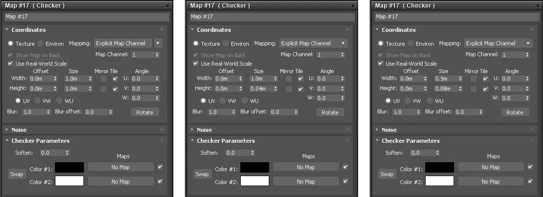Toggle Use Real-World Scale in middle panel
Screen dimensions: 543x197
196,64
